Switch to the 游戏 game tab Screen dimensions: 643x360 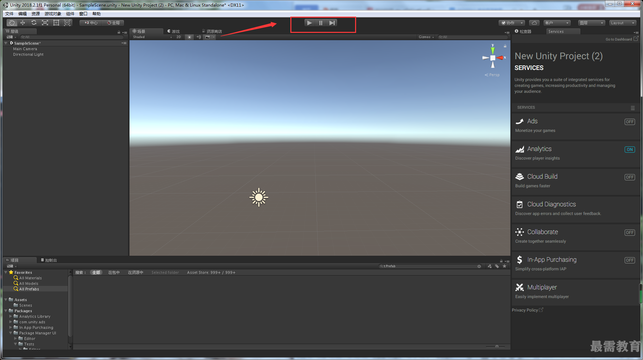pos(174,31)
